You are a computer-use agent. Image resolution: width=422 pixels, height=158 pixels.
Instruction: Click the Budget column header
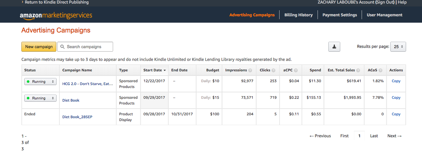213,70
